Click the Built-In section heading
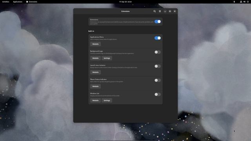 (91, 31)
